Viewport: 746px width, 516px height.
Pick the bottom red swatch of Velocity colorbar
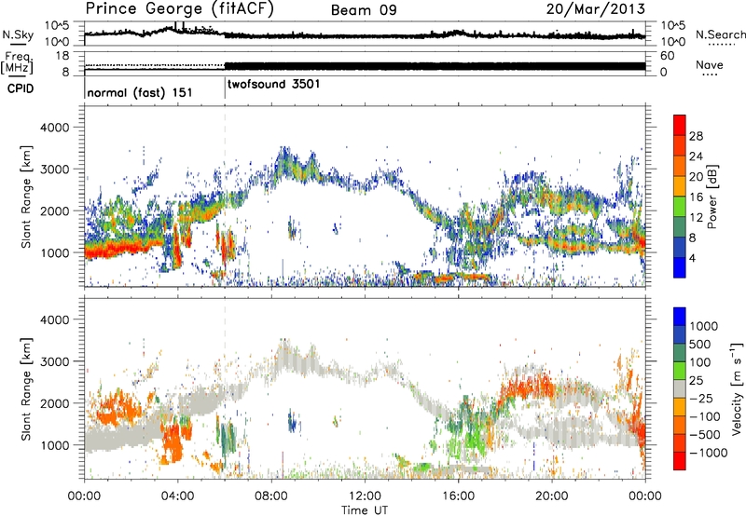[x=680, y=461]
